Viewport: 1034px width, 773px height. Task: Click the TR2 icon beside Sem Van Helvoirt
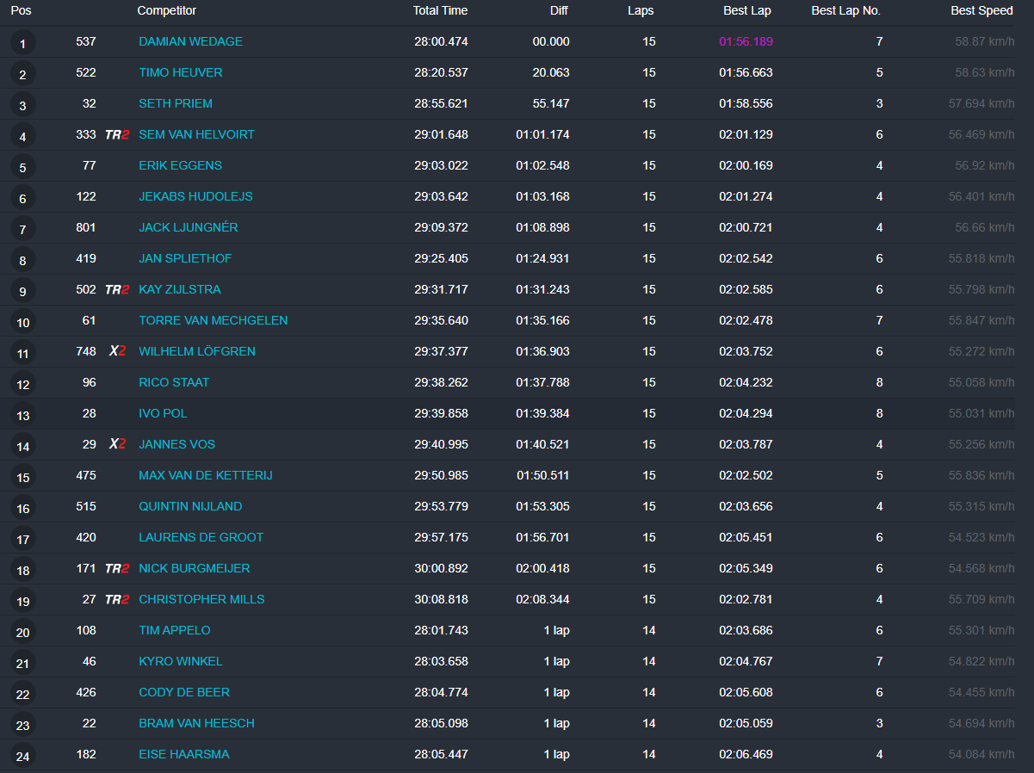[116, 134]
